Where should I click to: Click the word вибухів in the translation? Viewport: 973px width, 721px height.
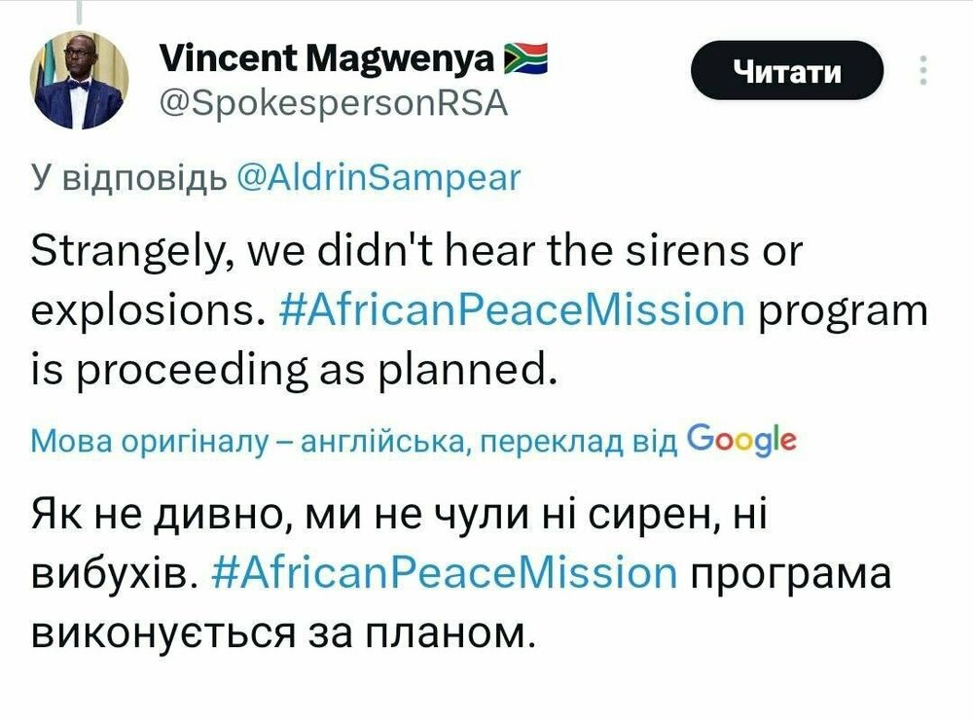(115, 573)
